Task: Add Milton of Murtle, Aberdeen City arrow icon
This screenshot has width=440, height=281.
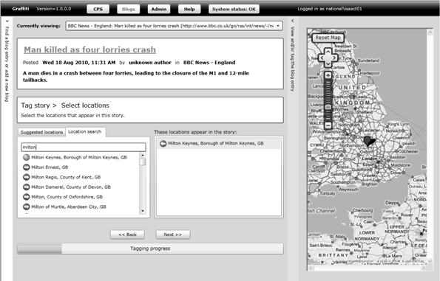Action: click(26, 207)
